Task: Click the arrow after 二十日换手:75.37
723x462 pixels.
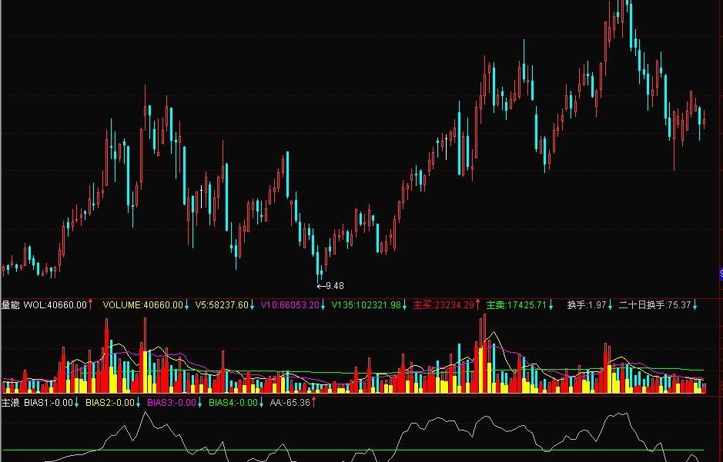Action: pyautogui.click(x=695, y=304)
